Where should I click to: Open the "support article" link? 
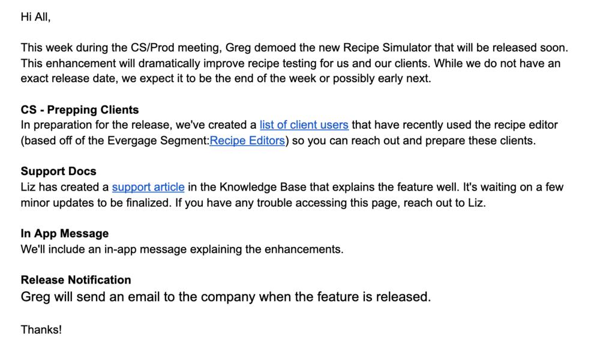click(x=148, y=188)
